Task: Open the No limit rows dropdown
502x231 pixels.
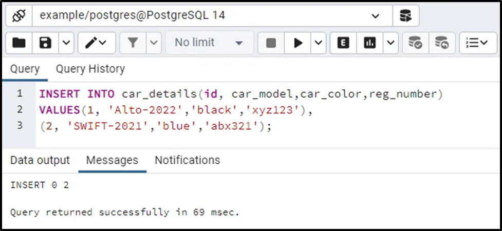Action: [209, 43]
